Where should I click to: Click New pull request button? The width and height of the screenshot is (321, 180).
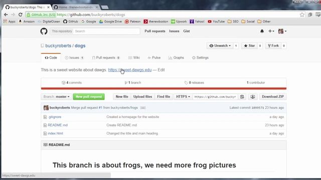coord(89,96)
